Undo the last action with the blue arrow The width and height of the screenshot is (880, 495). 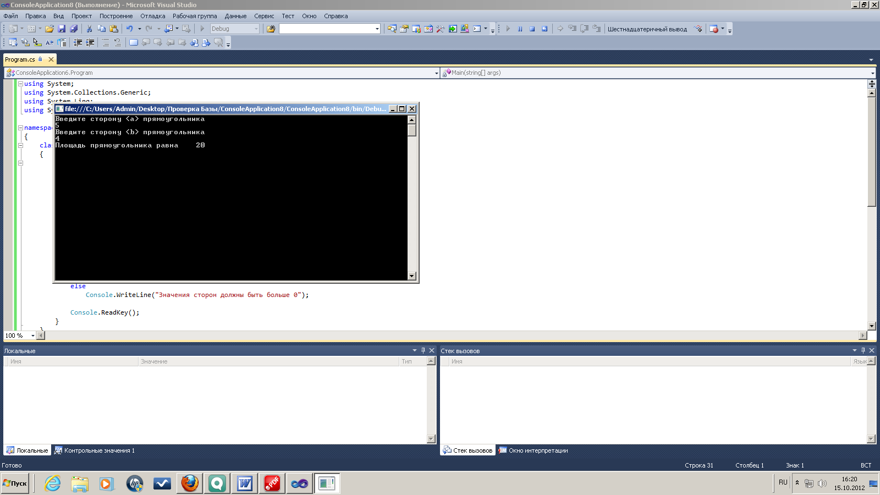click(129, 29)
